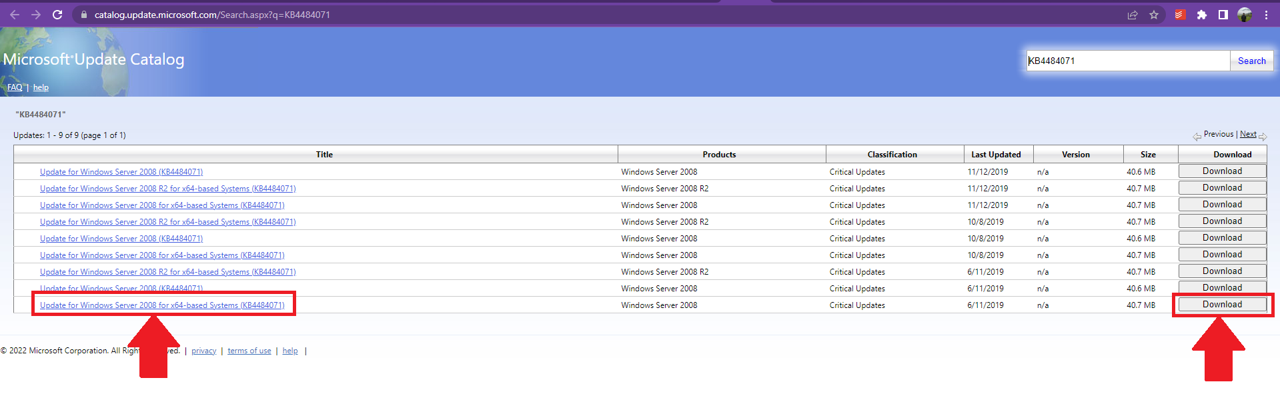
Task: Sort by the Version column header
Action: 1076,155
